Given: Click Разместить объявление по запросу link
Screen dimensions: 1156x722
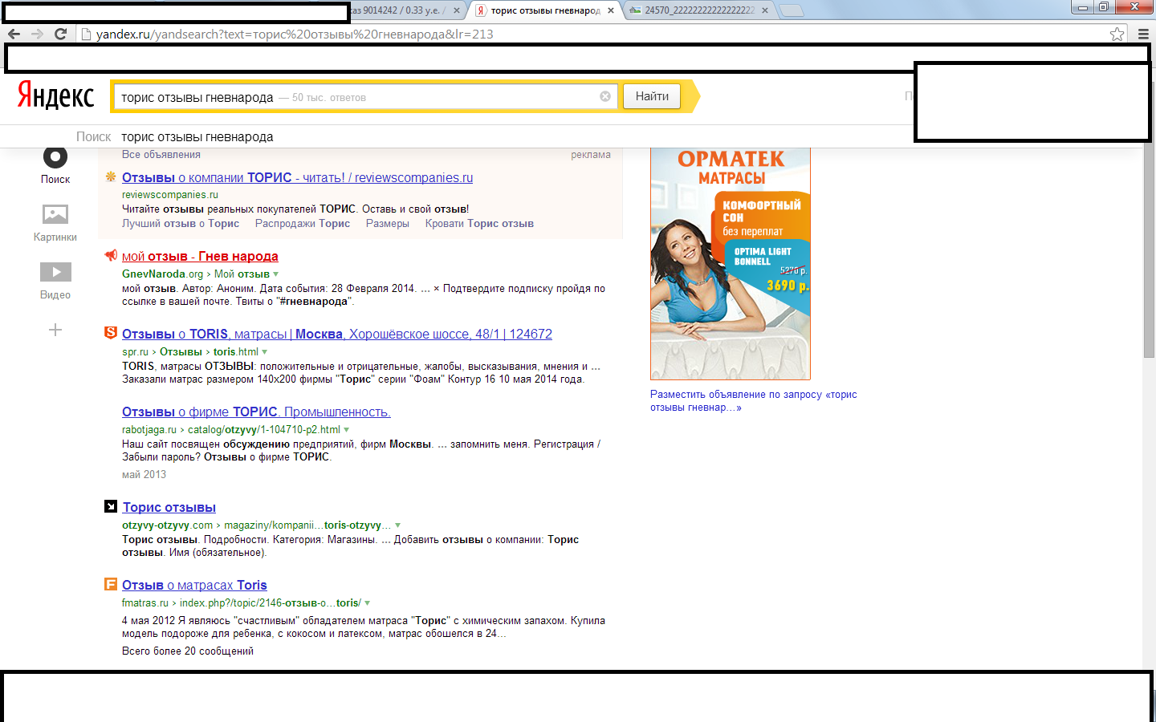Looking at the screenshot, I should tap(754, 400).
